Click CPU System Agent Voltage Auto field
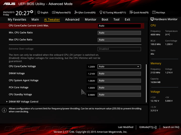 point(119,80)
